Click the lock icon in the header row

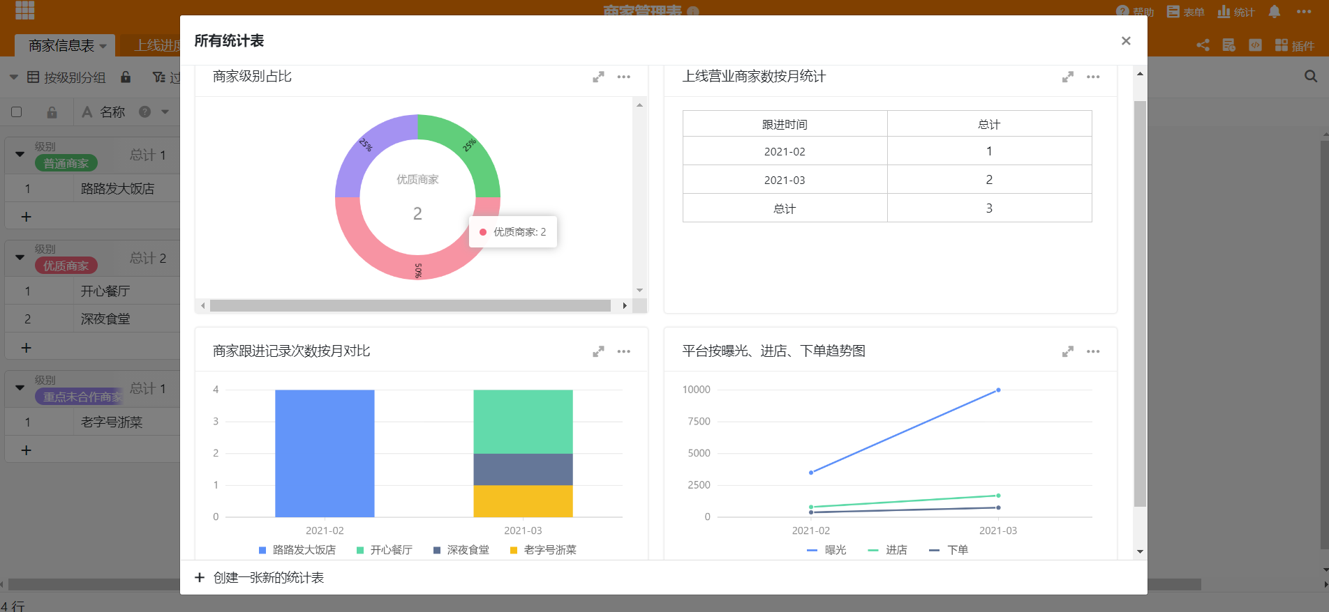point(52,112)
